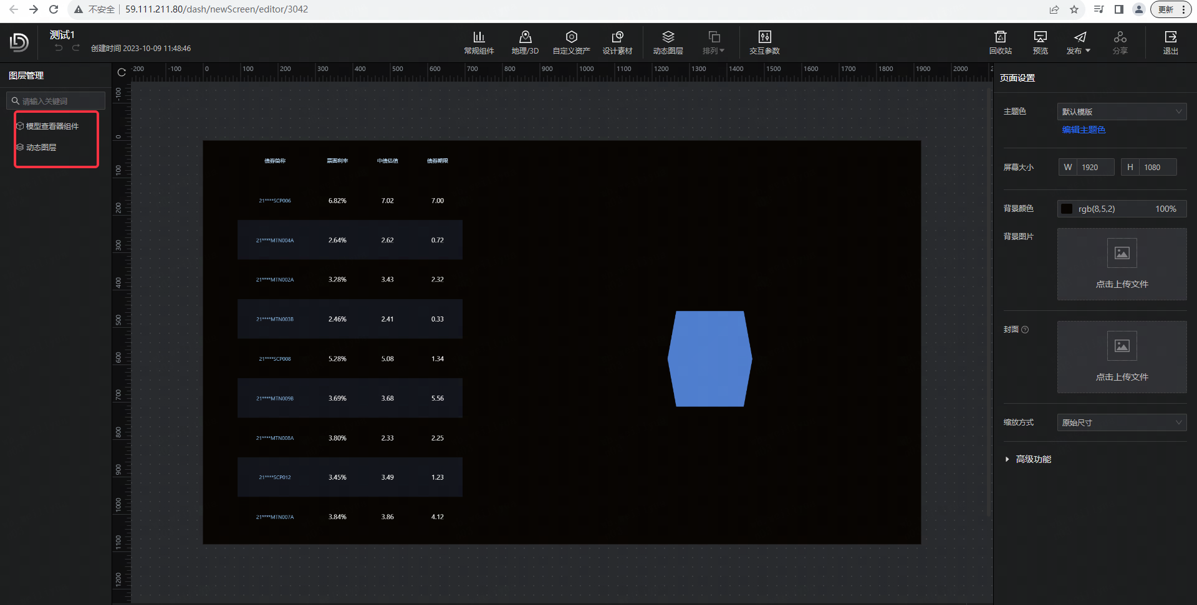The width and height of the screenshot is (1197, 605).
Task: Select the 模型查看器组件 layer
Action: pos(52,126)
